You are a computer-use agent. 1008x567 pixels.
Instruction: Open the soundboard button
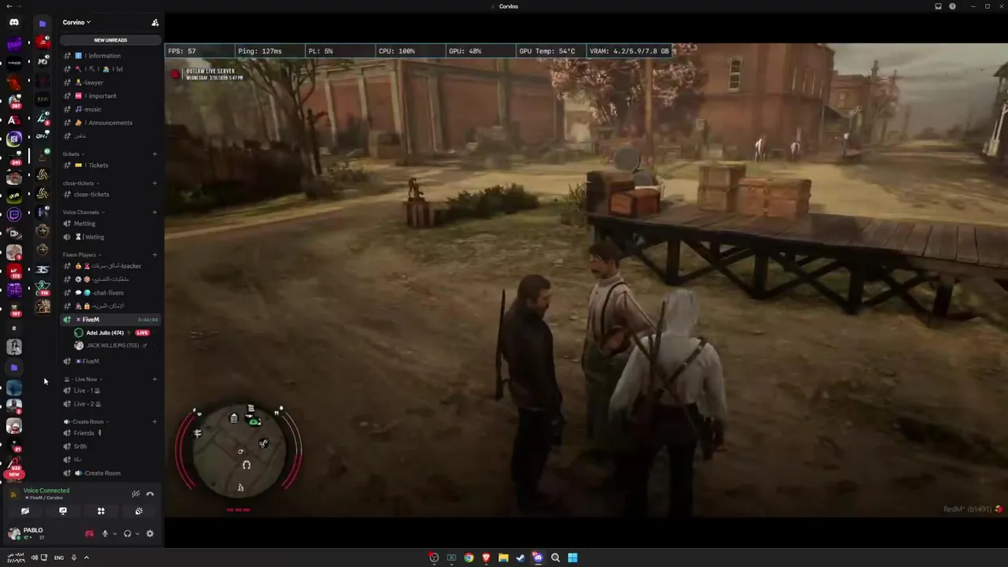[x=139, y=511]
